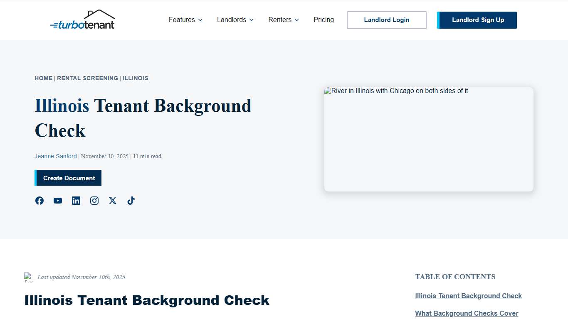Open 'What Background Checks Cover' contents link
The height and width of the screenshot is (319, 568).
[467, 313]
